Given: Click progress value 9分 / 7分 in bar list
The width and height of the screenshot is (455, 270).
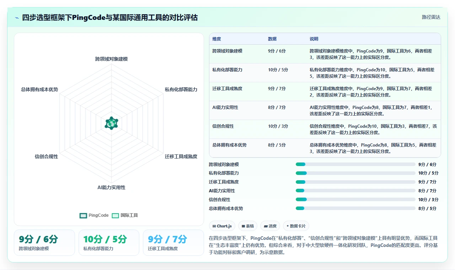Looking at the screenshot, I should tap(427, 182).
